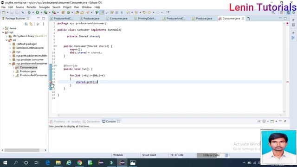Collapse all in Package Explorer
This screenshot has width=297, height=167.
pos(26,24)
